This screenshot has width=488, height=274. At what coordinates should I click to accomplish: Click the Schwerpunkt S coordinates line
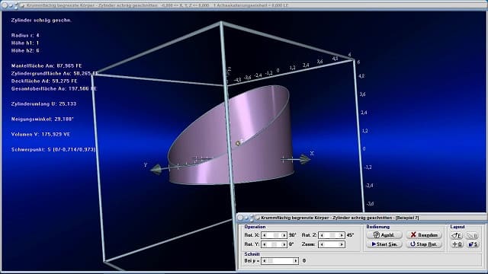53,149
